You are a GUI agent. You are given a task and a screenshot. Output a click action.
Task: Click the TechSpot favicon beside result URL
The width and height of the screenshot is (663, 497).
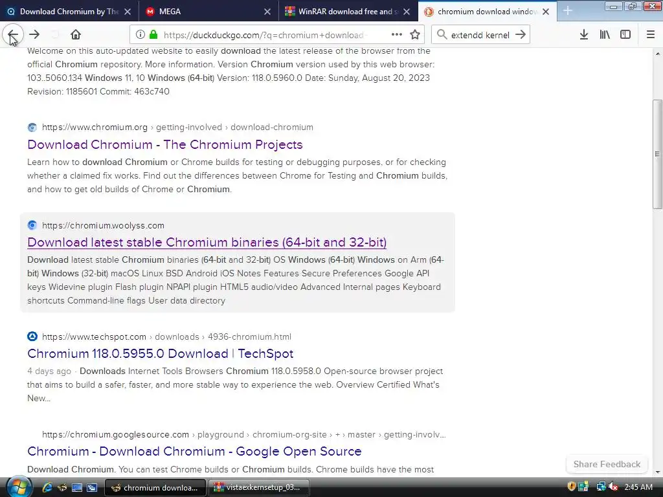coord(32,337)
